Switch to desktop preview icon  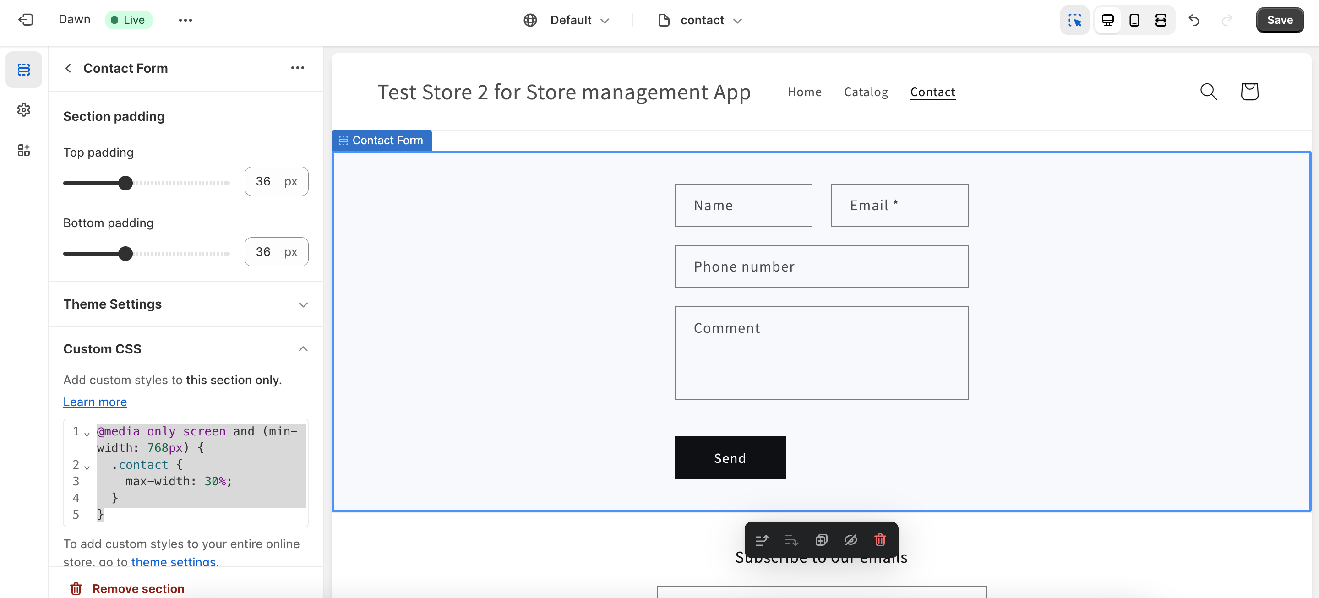1107,20
